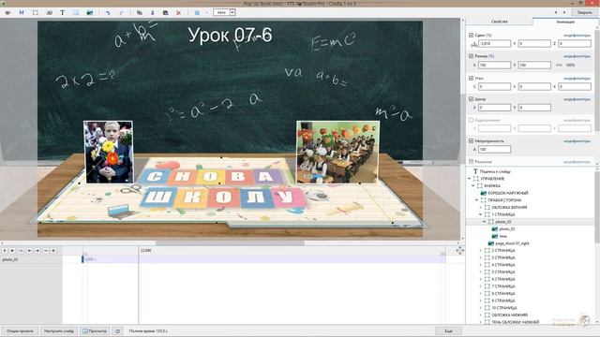Image resolution: width=600 pixels, height=337 pixels.
Task: Open modifiers link for Rotate
Action: pos(577,79)
